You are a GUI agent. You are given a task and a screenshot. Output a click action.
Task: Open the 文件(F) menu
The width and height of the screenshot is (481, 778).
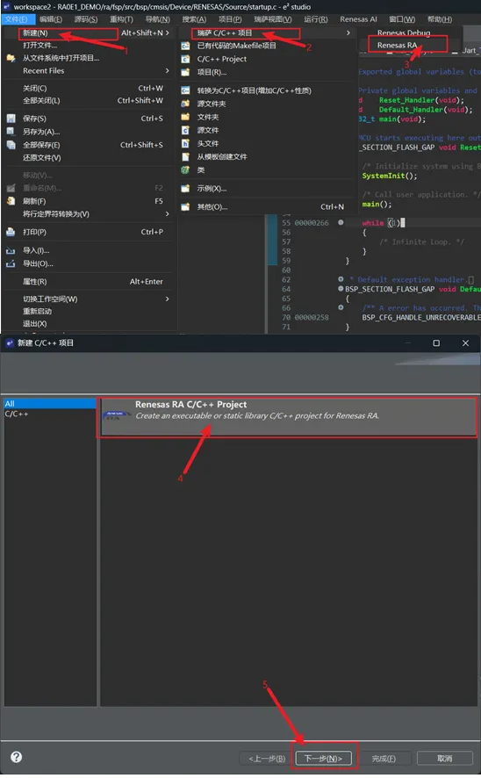coord(17,19)
